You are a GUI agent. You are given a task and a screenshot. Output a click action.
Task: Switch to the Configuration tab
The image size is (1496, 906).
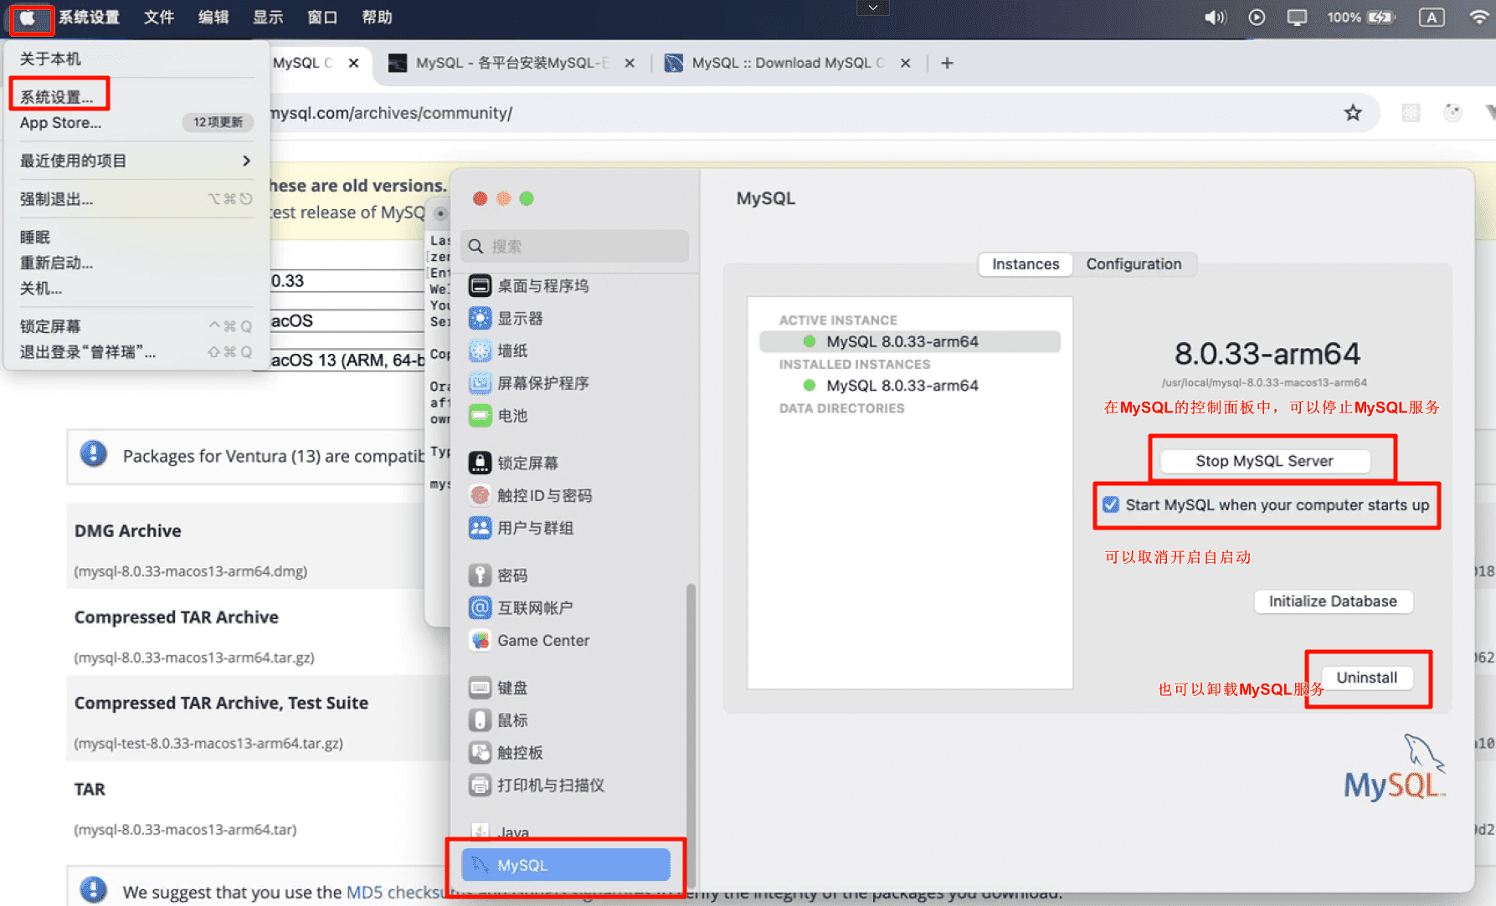tap(1134, 264)
